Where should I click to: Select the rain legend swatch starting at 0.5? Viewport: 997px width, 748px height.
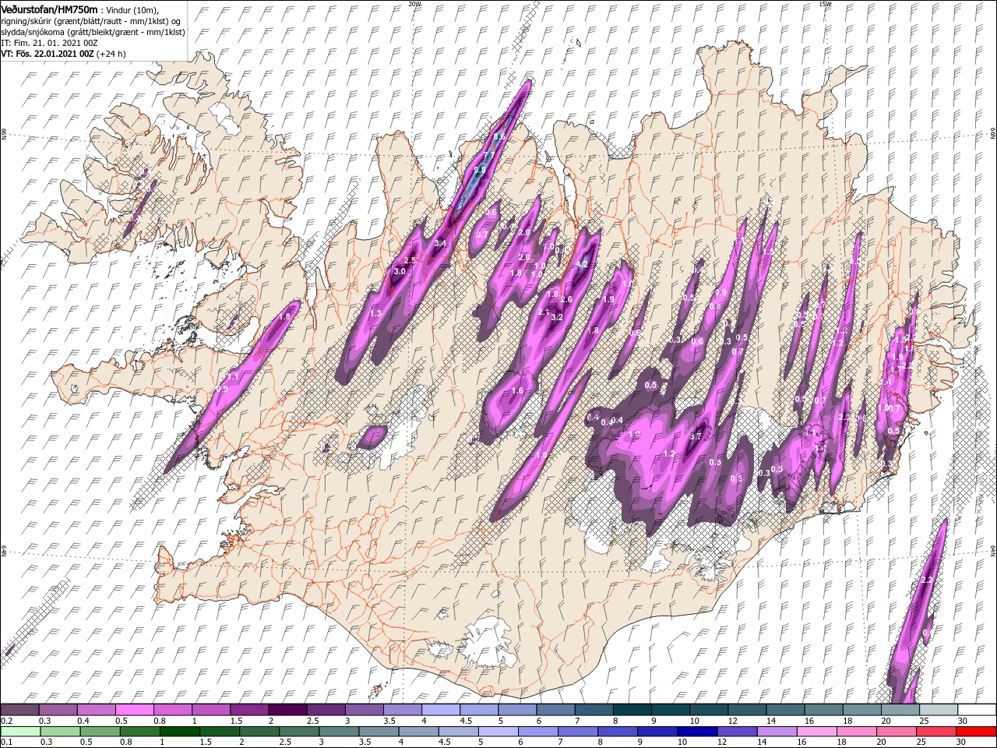(x=100, y=732)
